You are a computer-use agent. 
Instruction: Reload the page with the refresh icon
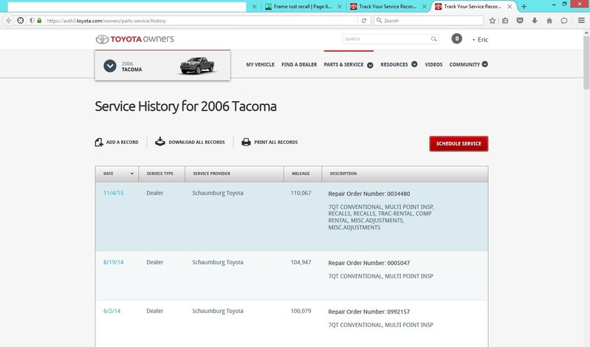point(364,21)
